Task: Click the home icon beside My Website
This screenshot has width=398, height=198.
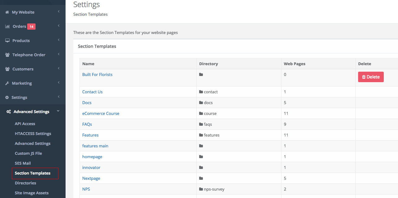Action: (x=7, y=12)
